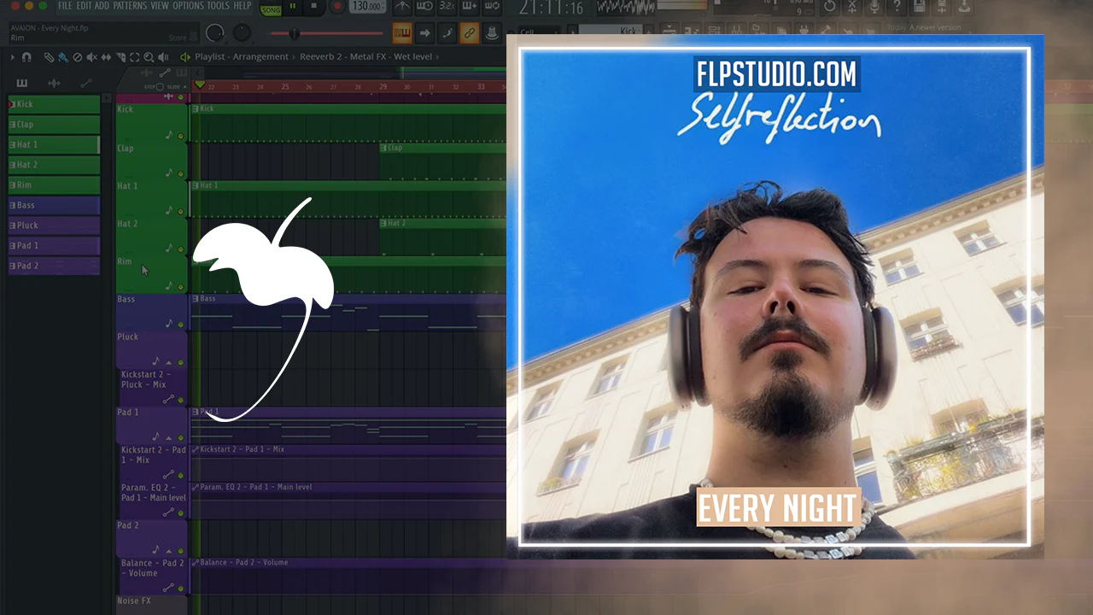Screen dimensions: 1093x615
Task: Select the Pluck pattern in the picker panel
Action: coord(54,225)
